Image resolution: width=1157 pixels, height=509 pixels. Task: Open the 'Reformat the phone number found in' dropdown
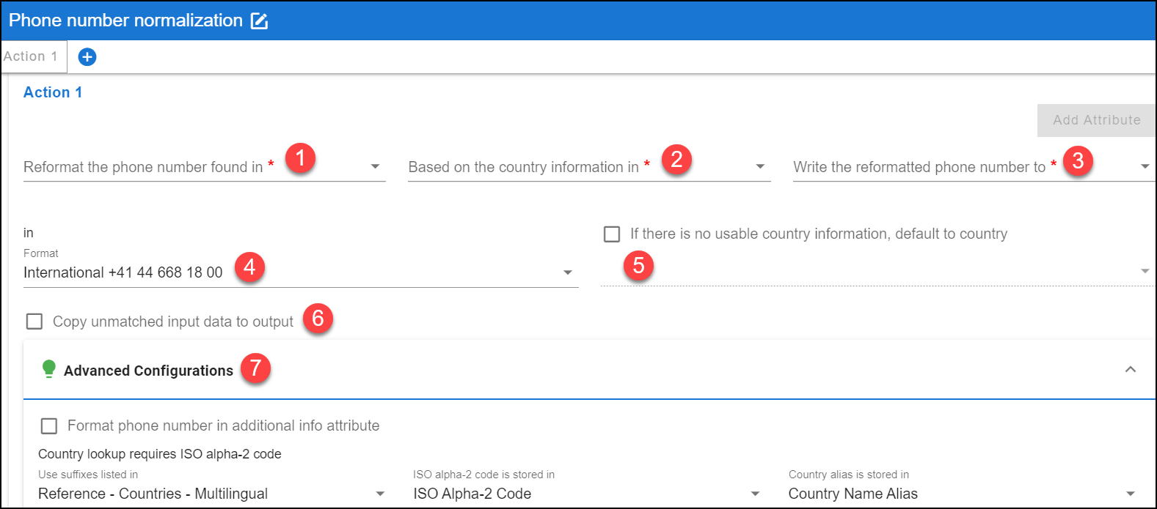tap(204, 167)
